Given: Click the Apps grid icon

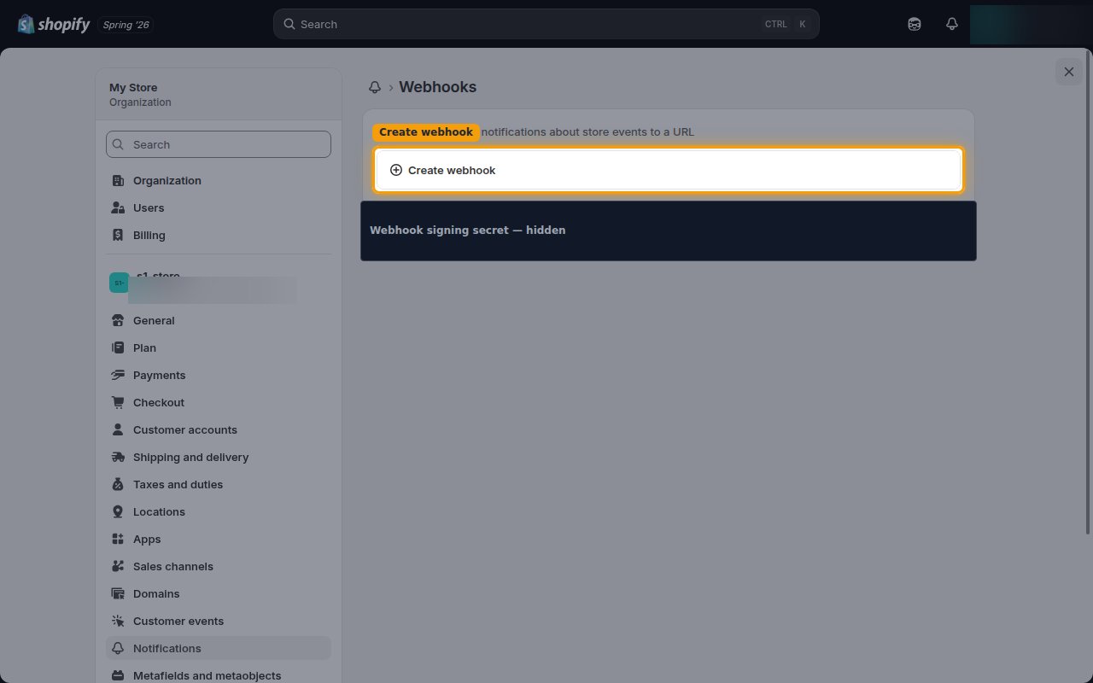Looking at the screenshot, I should point(118,539).
